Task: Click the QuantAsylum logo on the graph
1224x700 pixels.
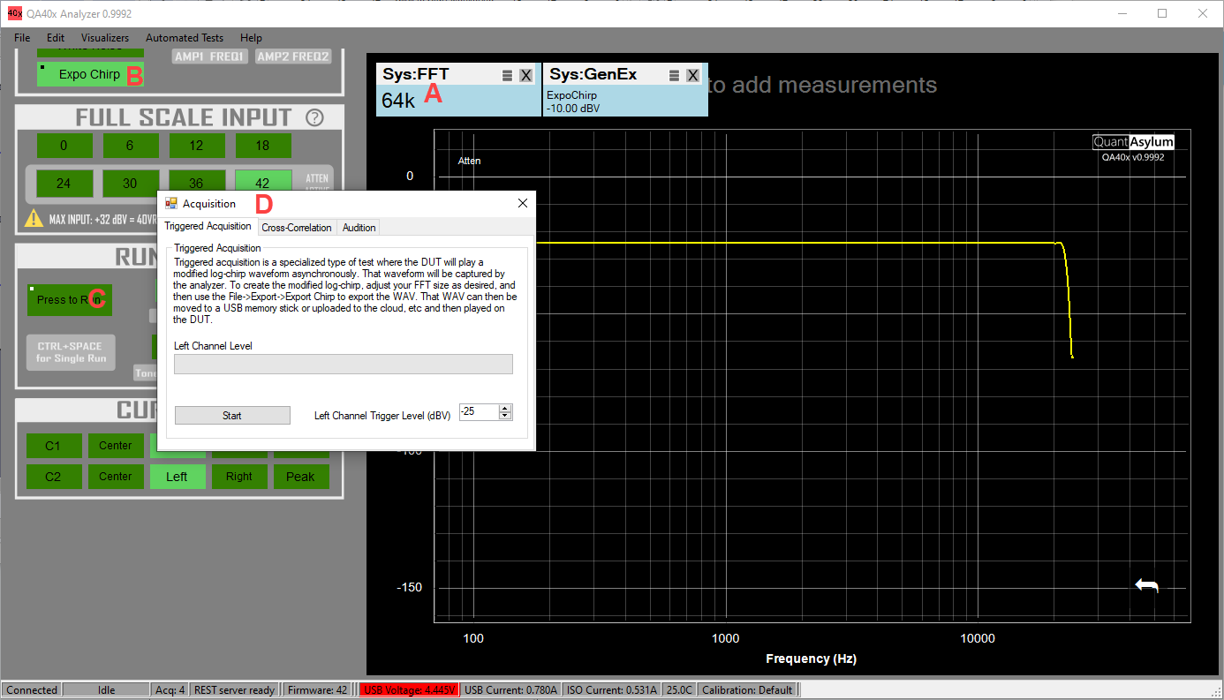Action: pos(1134,142)
